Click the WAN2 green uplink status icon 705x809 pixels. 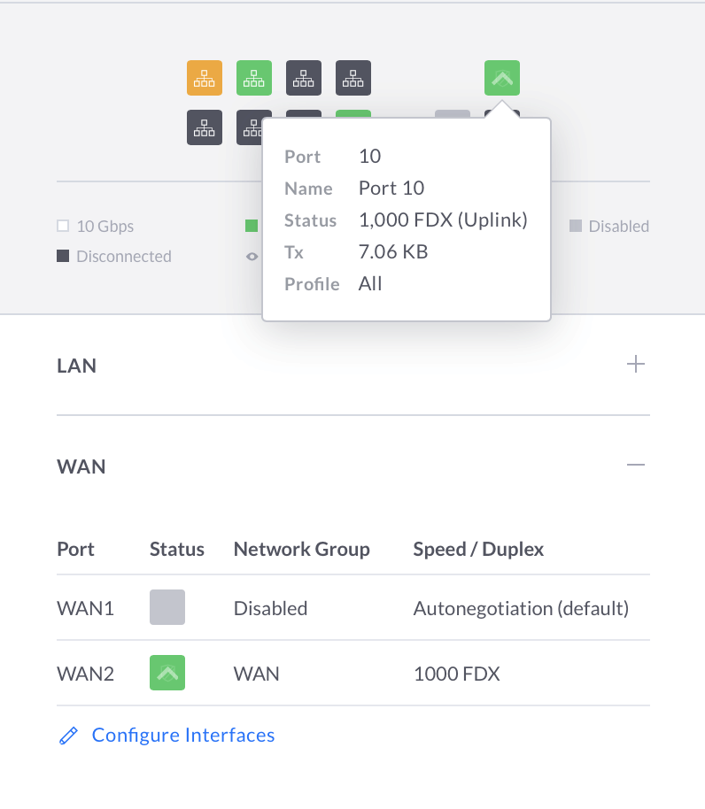point(167,673)
